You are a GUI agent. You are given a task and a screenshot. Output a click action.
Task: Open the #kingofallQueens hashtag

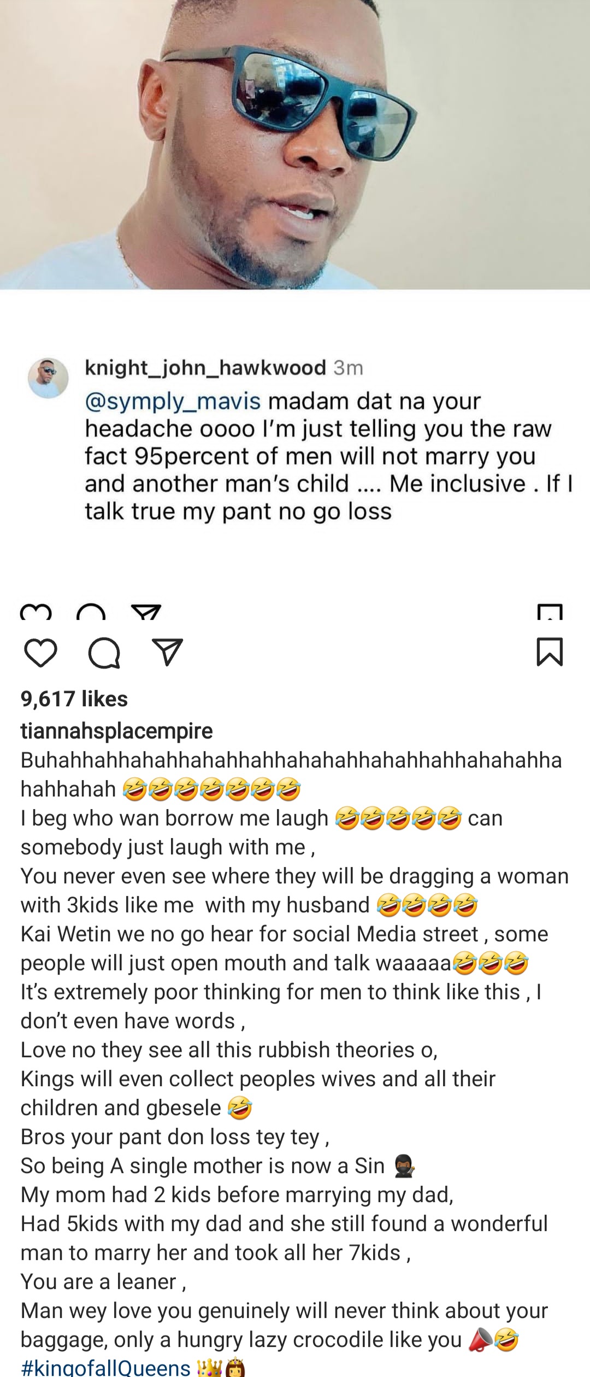pyautogui.click(x=105, y=1368)
